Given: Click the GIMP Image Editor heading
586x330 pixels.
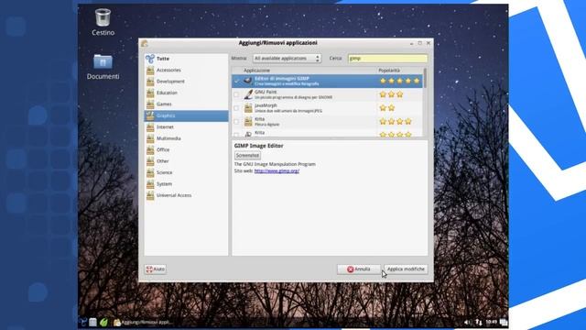Looking at the screenshot, I should pos(258,146).
